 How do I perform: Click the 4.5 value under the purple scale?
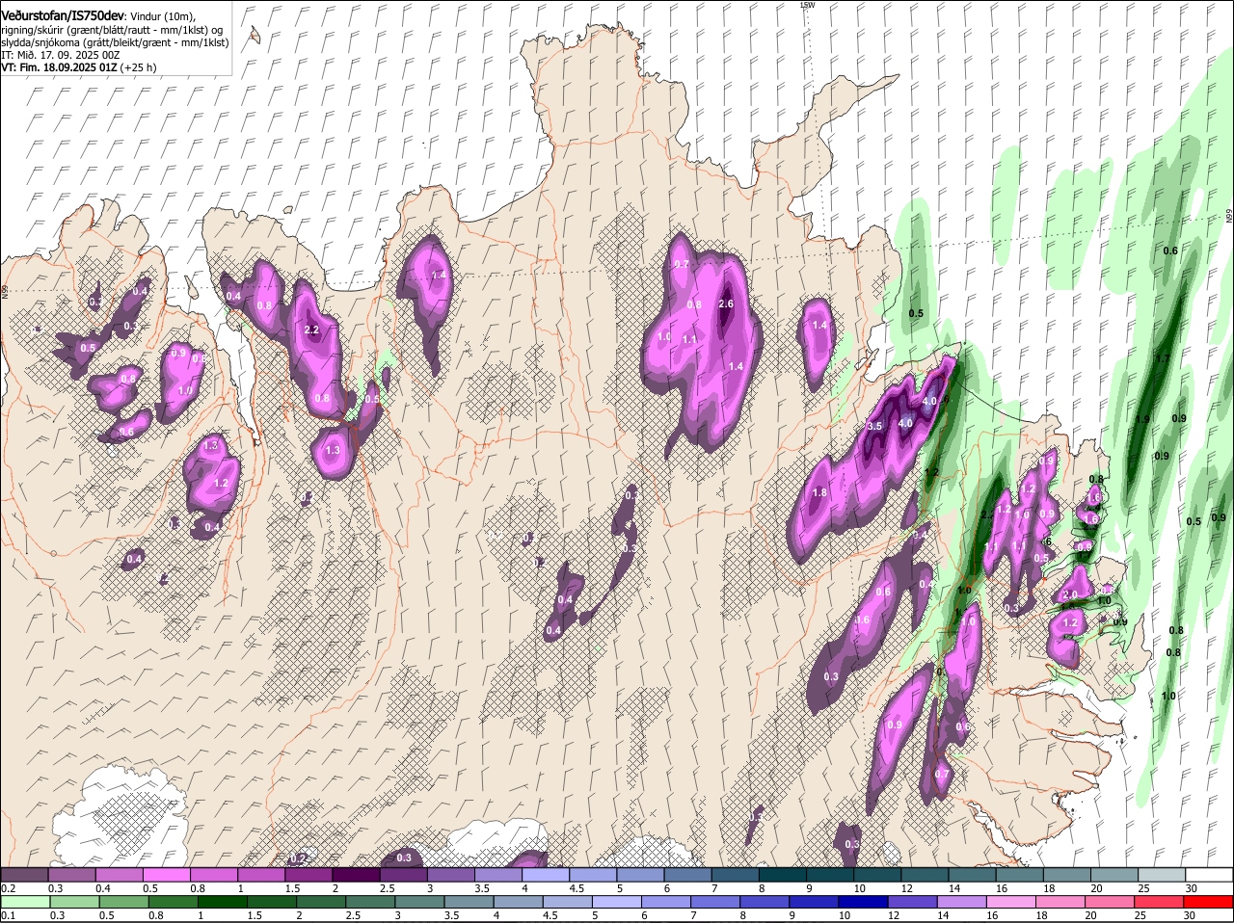(x=577, y=888)
